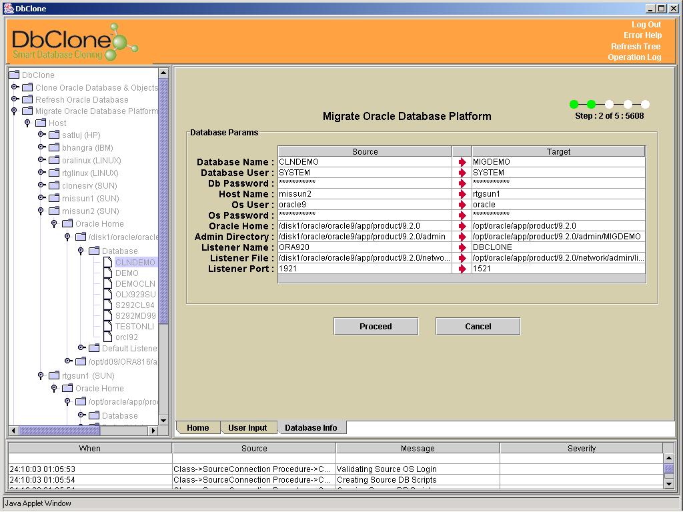This screenshot has width=683, height=512.
Task: Click the Target Host Name field rtgsun1
Action: point(558,194)
